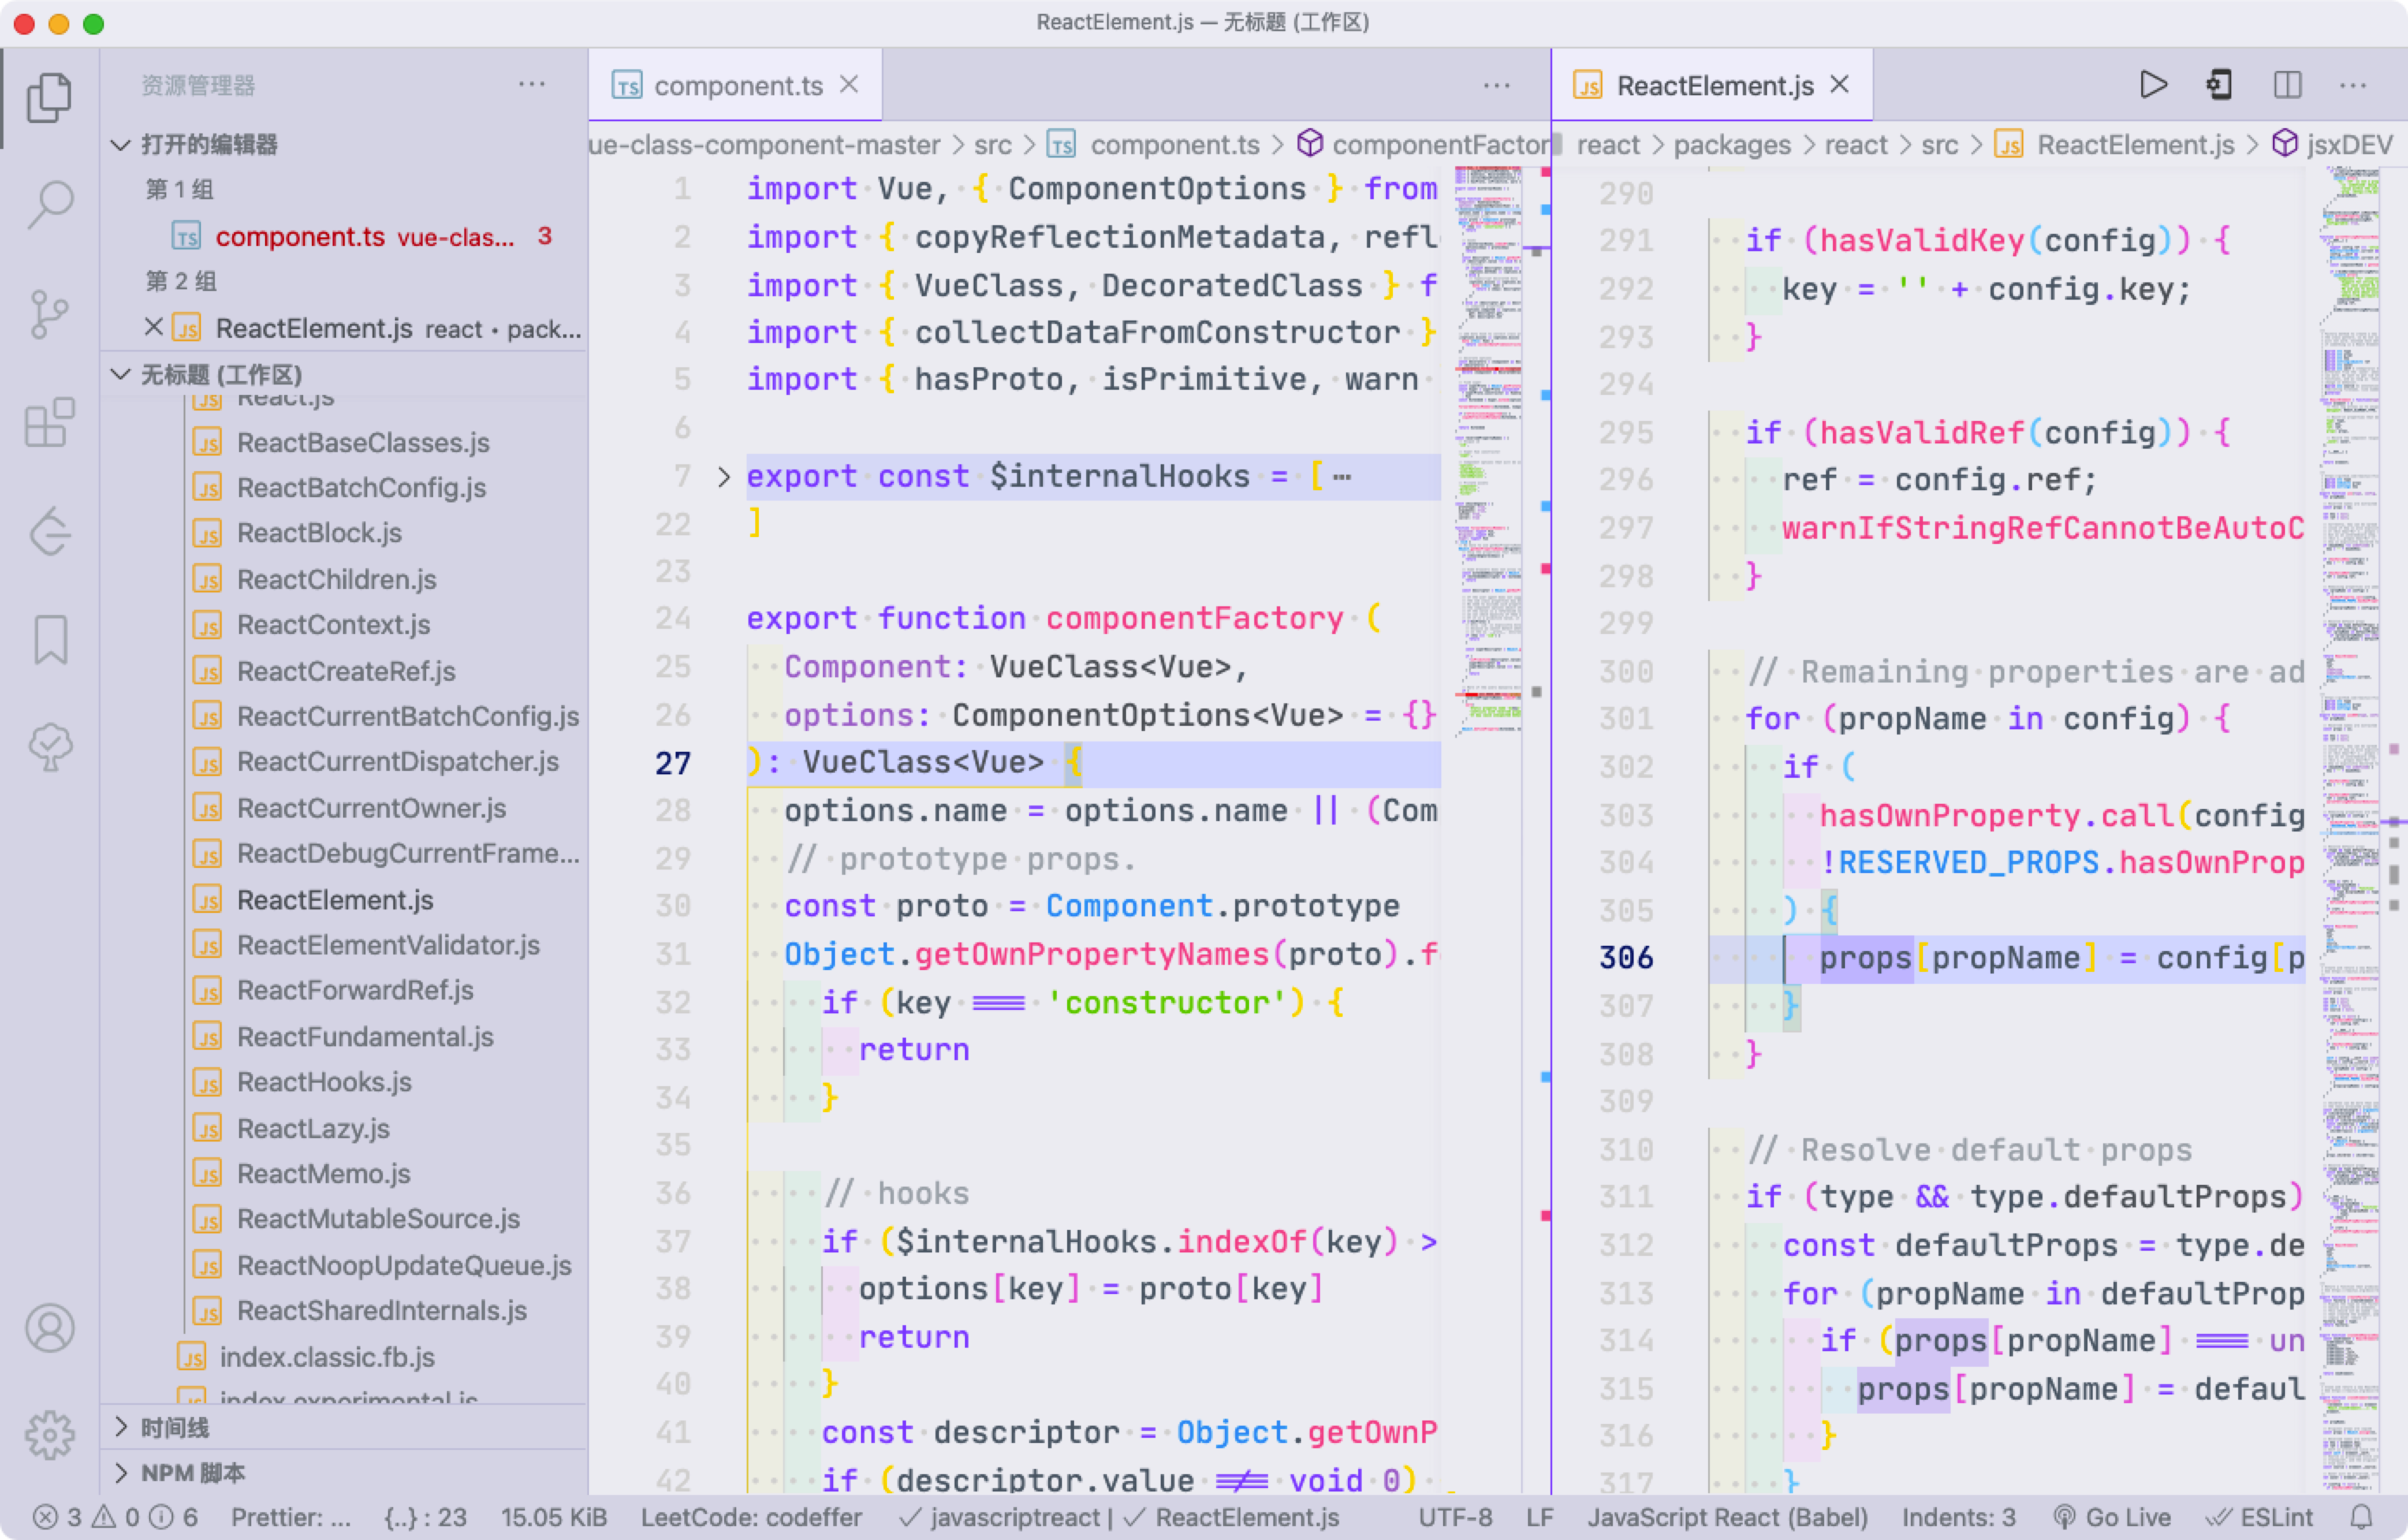Open the Accounts icon in activity bar
The height and width of the screenshot is (1540, 2408).
click(50, 1329)
